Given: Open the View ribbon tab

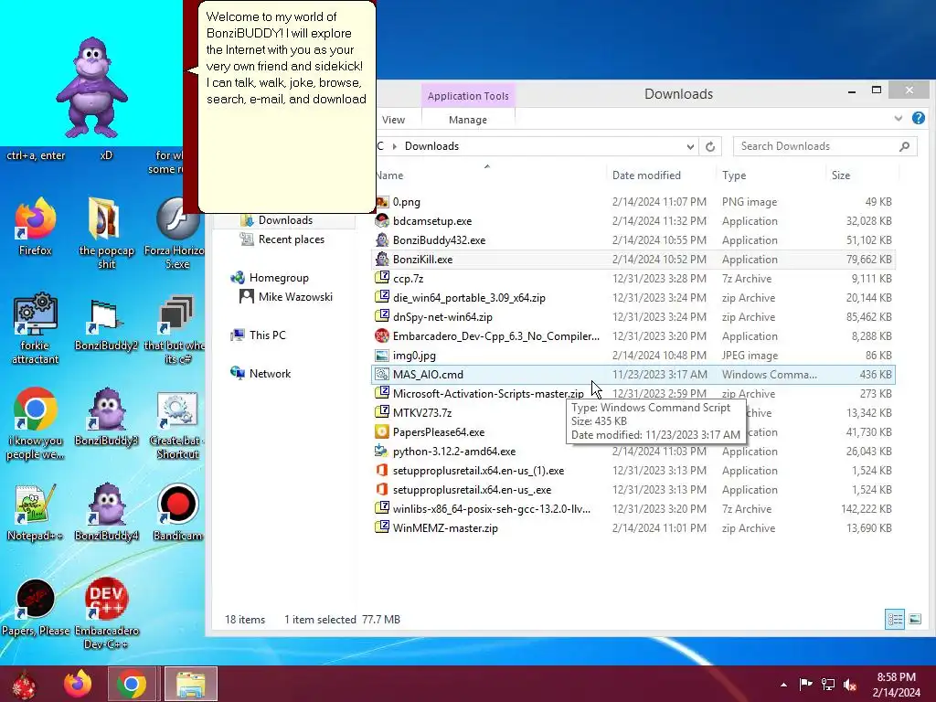Looking at the screenshot, I should (x=393, y=120).
